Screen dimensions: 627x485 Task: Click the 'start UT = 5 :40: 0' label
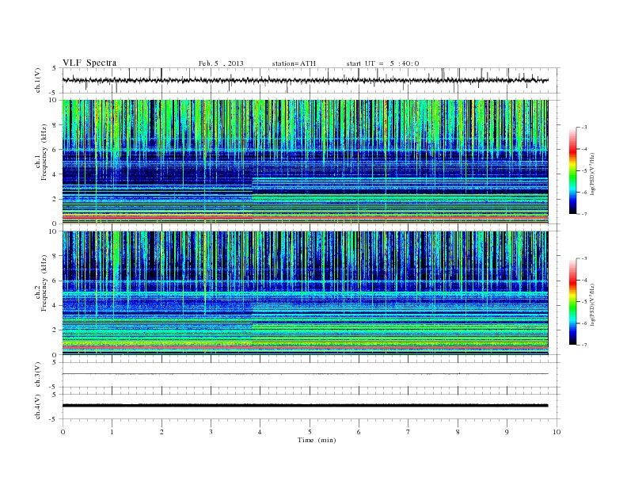(382, 63)
